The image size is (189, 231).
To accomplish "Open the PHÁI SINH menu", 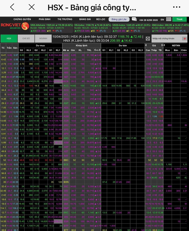I will click(x=44, y=19).
